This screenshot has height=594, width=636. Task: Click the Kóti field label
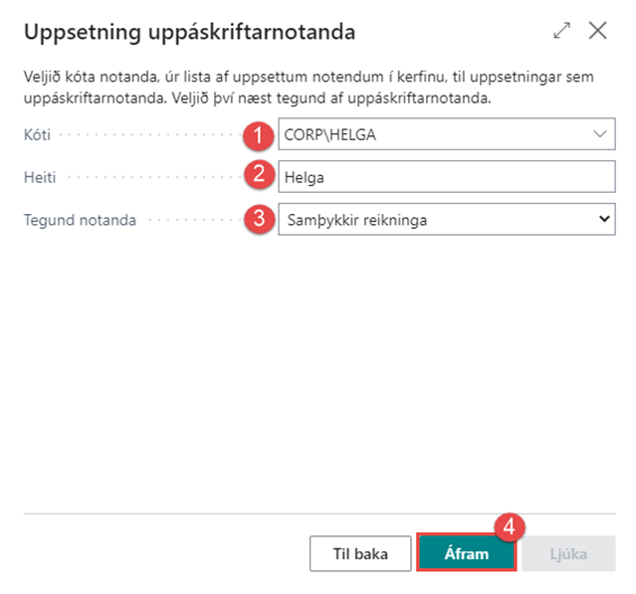37,133
